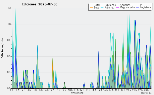Click the 'wikiscan.org' text under the axis
Viewport: 154px width, 95px height.
(x=77, y=93)
